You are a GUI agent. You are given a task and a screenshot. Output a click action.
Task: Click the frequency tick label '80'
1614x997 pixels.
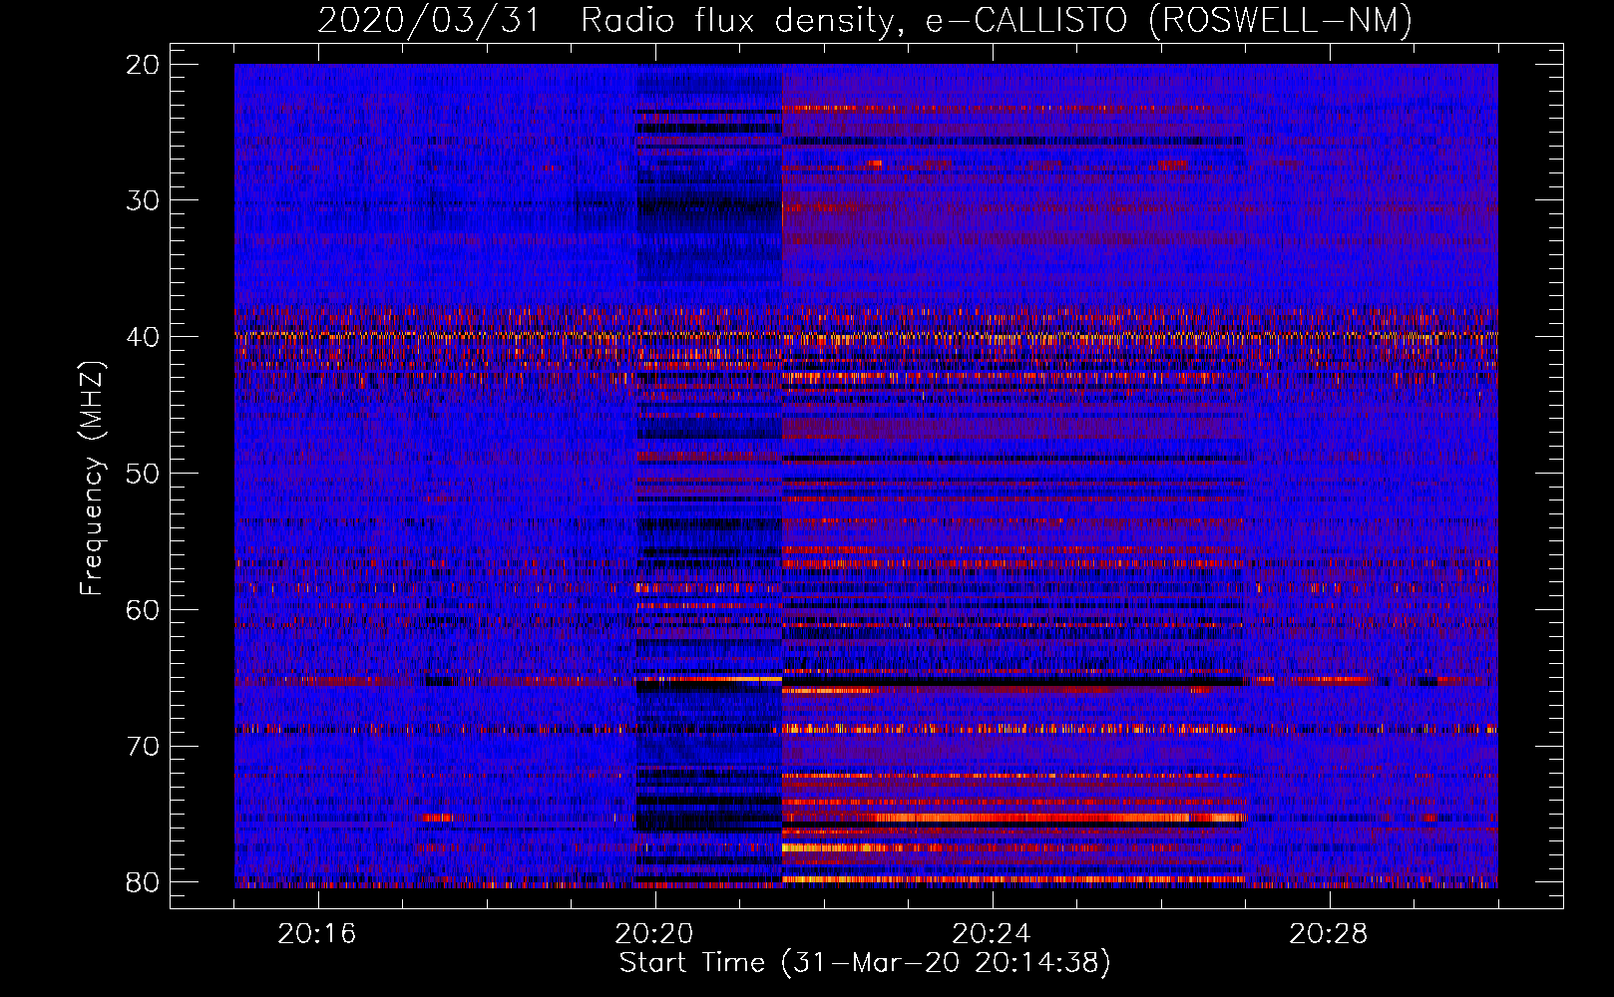(144, 882)
